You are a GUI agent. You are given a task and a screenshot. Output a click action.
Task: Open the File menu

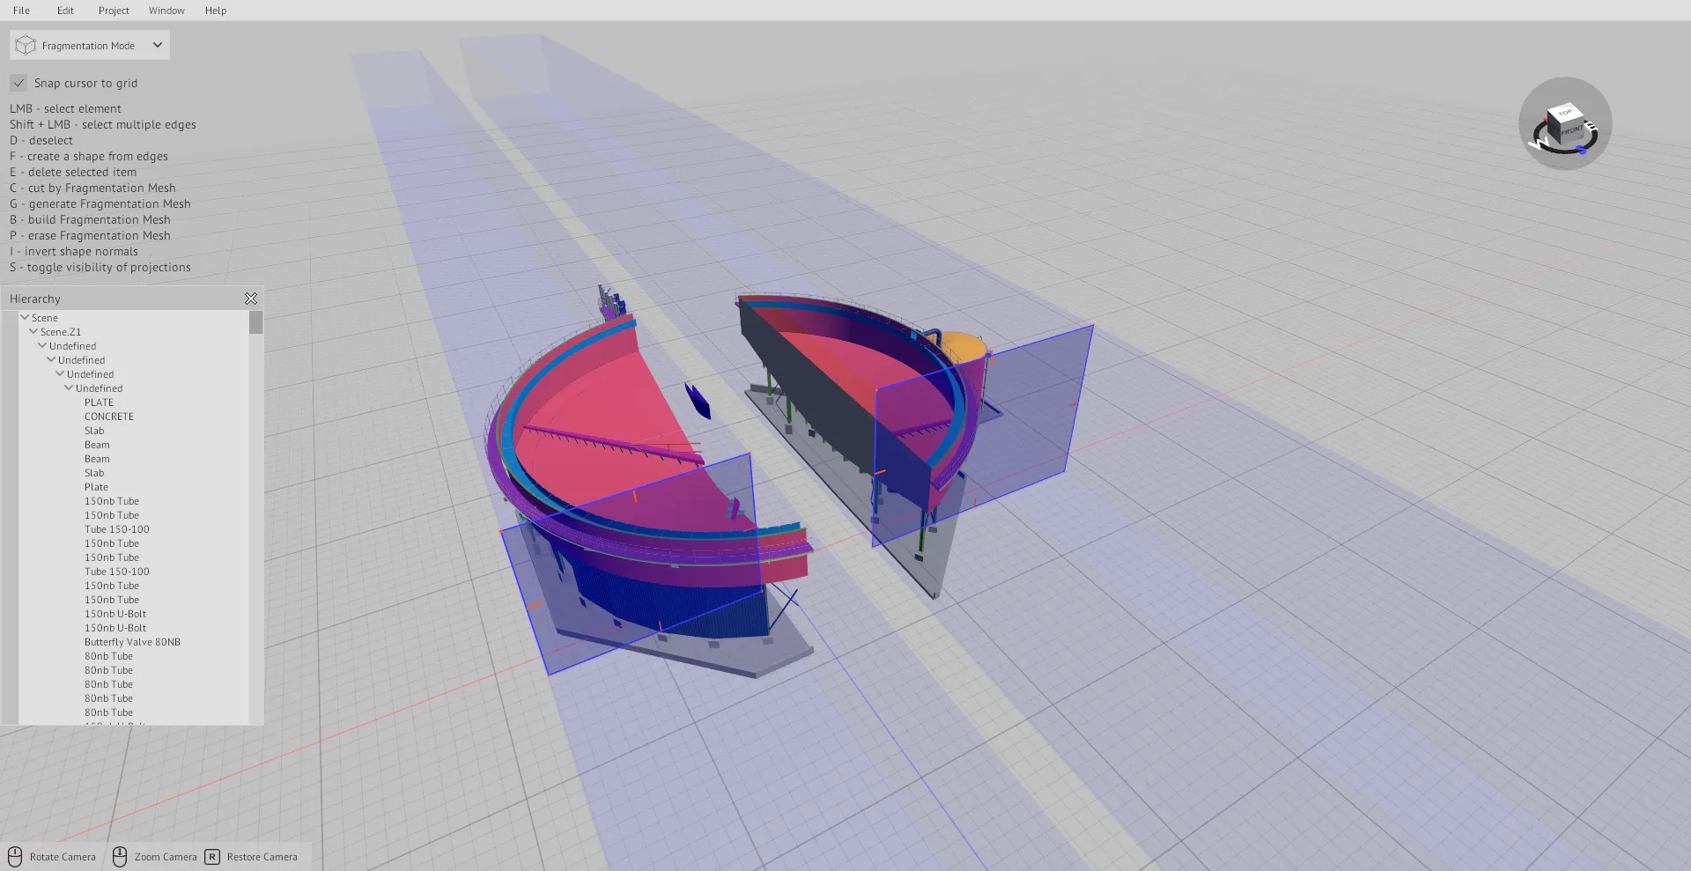click(21, 11)
